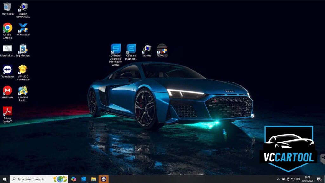Select Offboard Diagnostic Information System icon
This screenshot has width=325, height=183.
[x=116, y=49]
